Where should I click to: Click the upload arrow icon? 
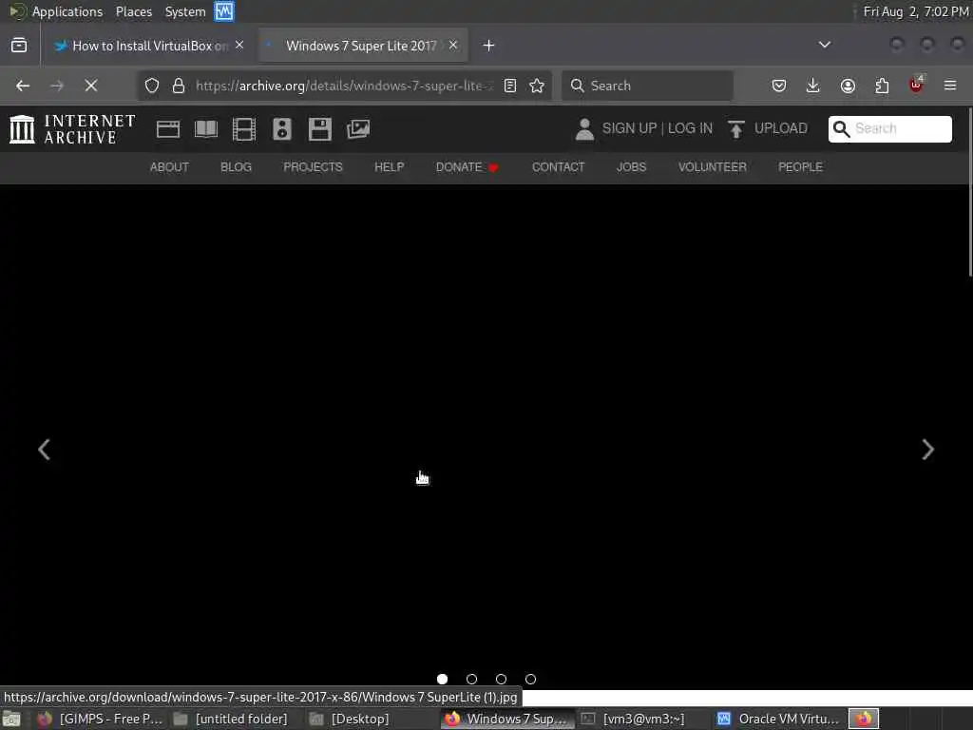tap(736, 129)
